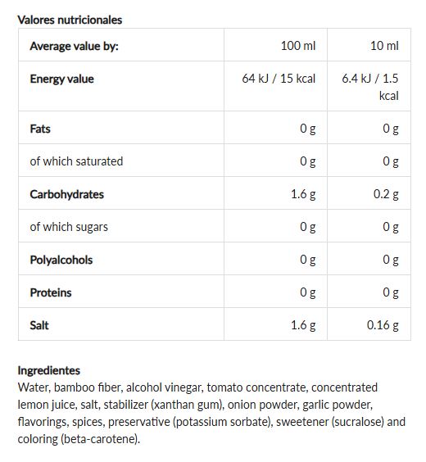Click the of which saturated label
Viewport: 426px width, 462px height.
coord(76,161)
